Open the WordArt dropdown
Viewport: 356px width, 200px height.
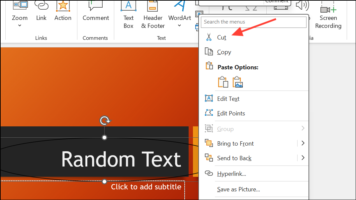pyautogui.click(x=179, y=25)
